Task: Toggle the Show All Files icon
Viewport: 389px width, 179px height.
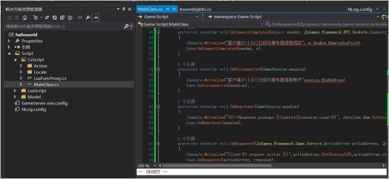Action: tap(70, 18)
